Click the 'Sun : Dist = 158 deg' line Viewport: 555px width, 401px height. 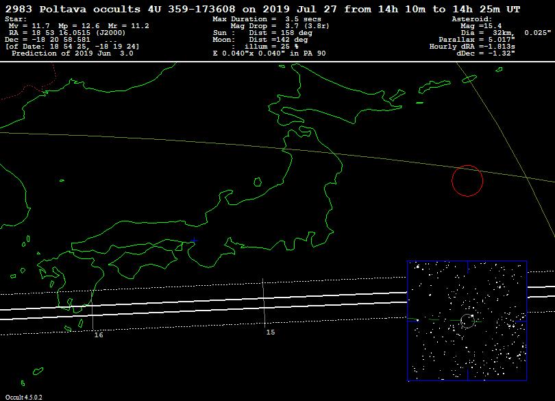click(262, 33)
